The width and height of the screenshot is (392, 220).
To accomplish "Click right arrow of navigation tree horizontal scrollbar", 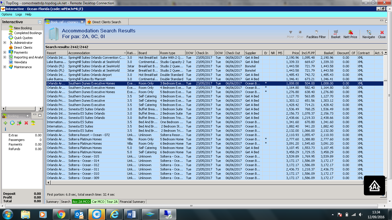I will [40, 109].
